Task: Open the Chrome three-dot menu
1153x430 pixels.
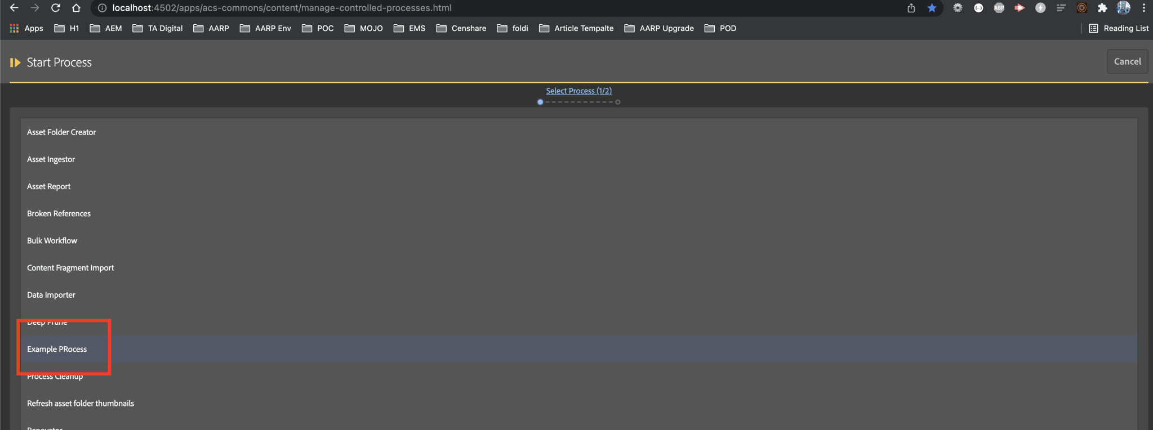Action: click(1143, 8)
